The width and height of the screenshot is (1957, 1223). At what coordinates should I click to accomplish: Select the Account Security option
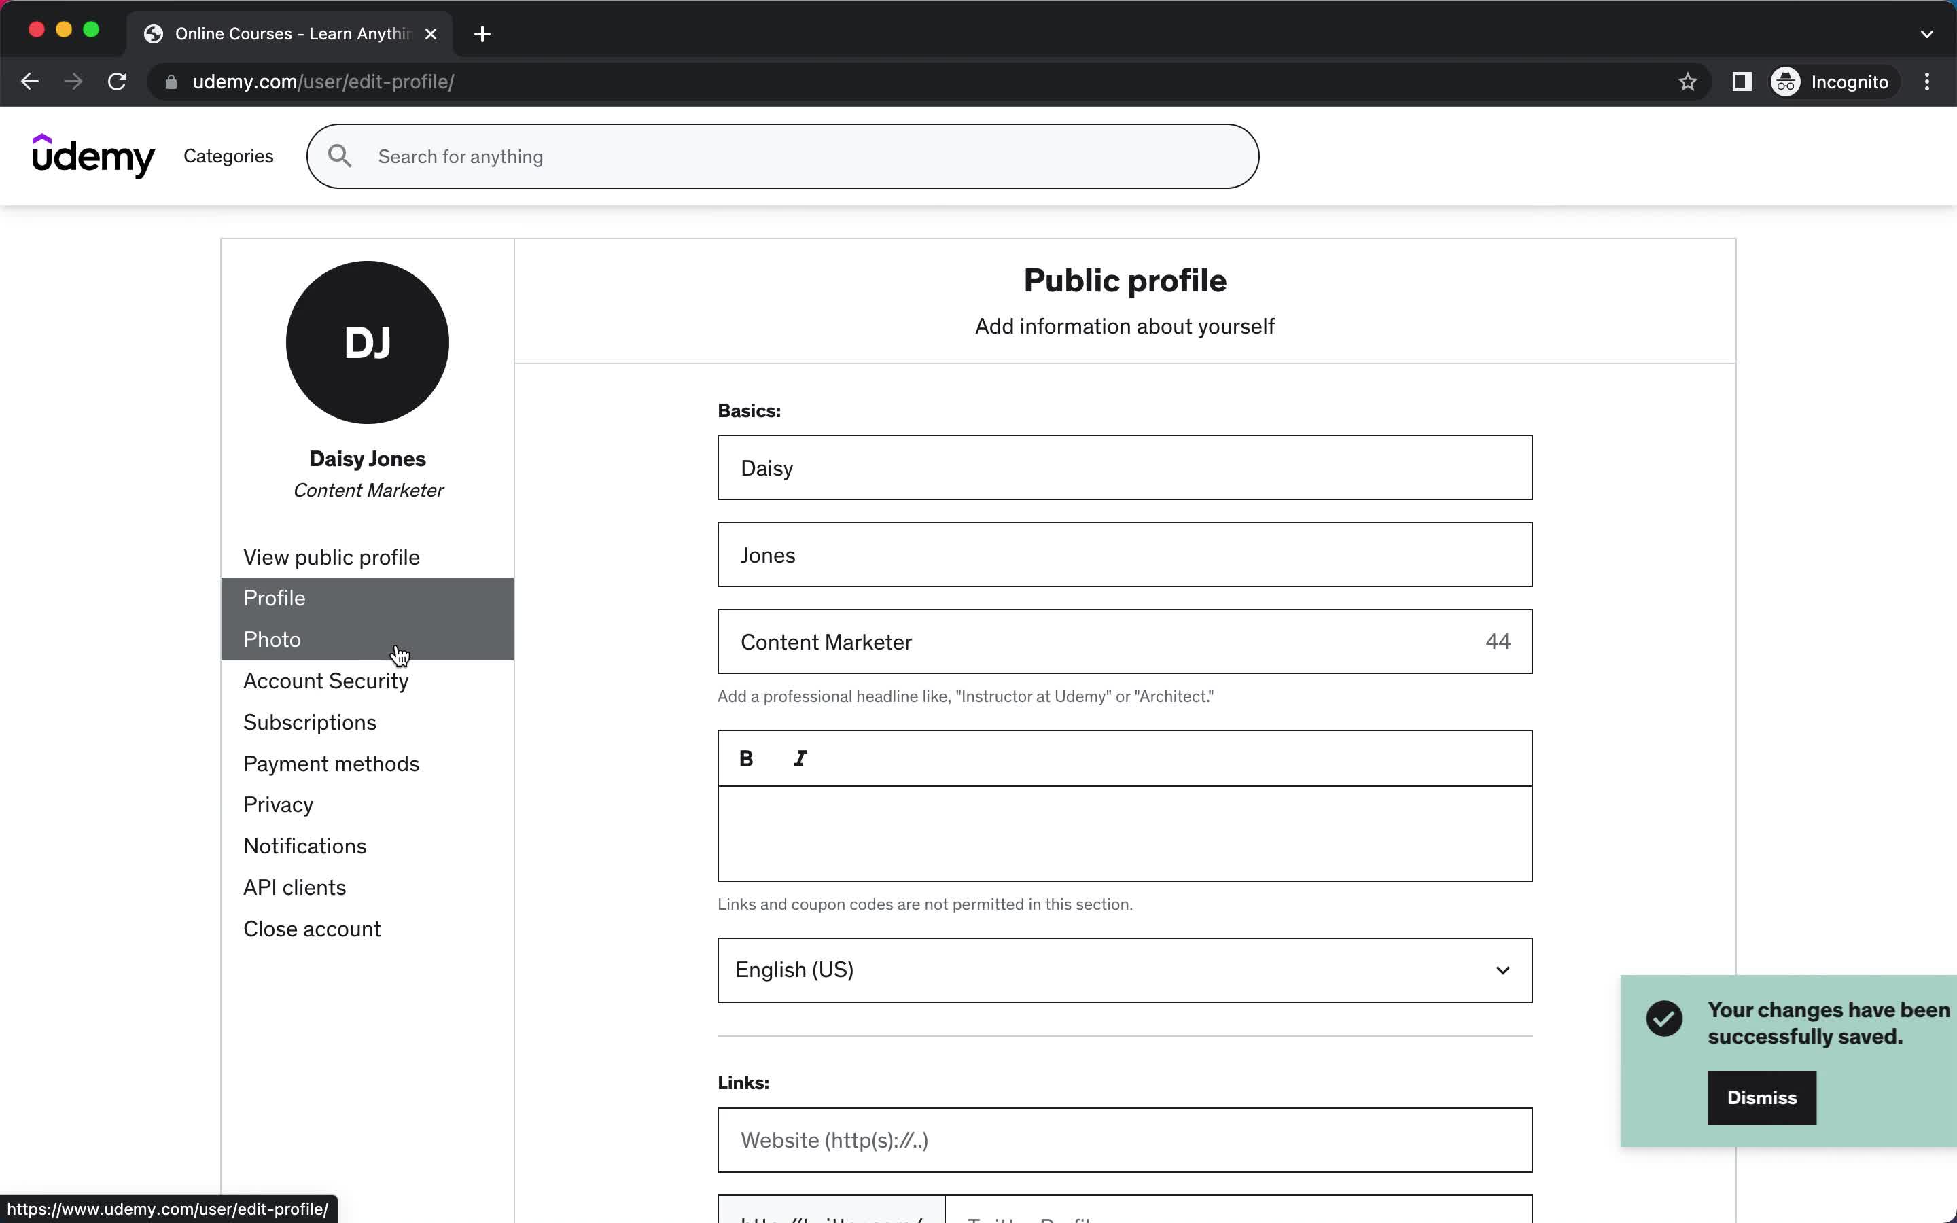tap(325, 681)
